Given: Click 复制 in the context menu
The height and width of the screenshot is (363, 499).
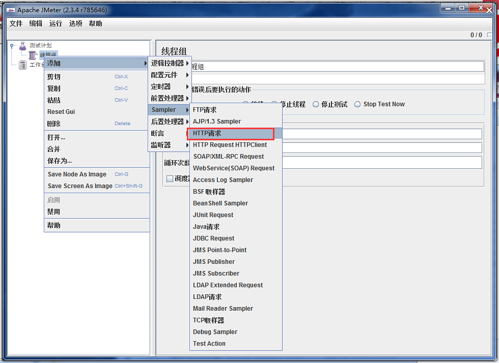Looking at the screenshot, I should (97, 88).
